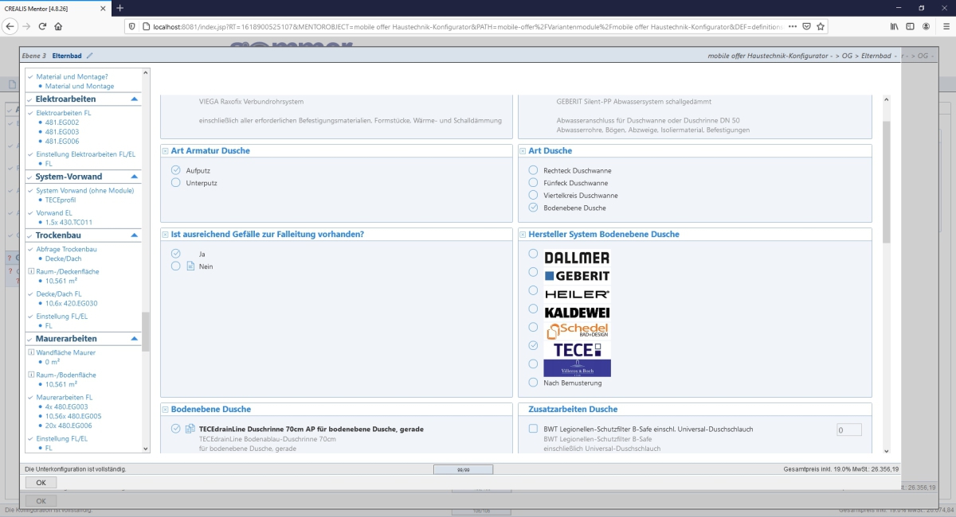Open the Firefox account icon

pos(925,25)
